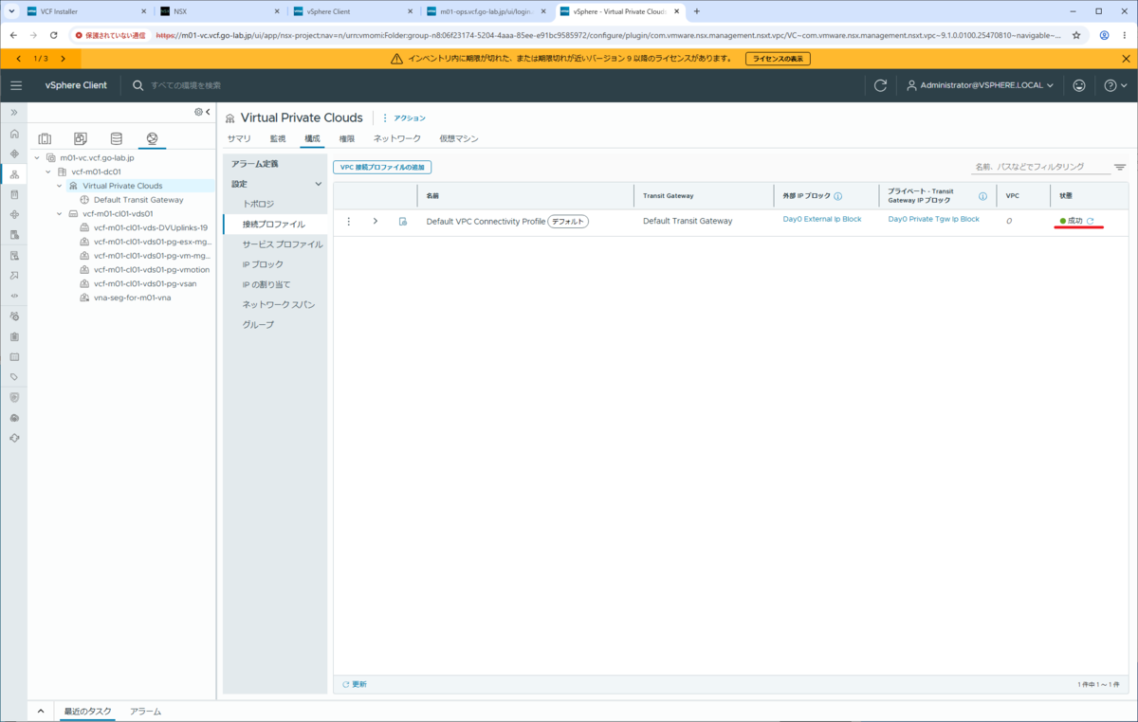Screen dimensions: 1138x722
Task: Open グループ in settings menu
Action: (258, 325)
